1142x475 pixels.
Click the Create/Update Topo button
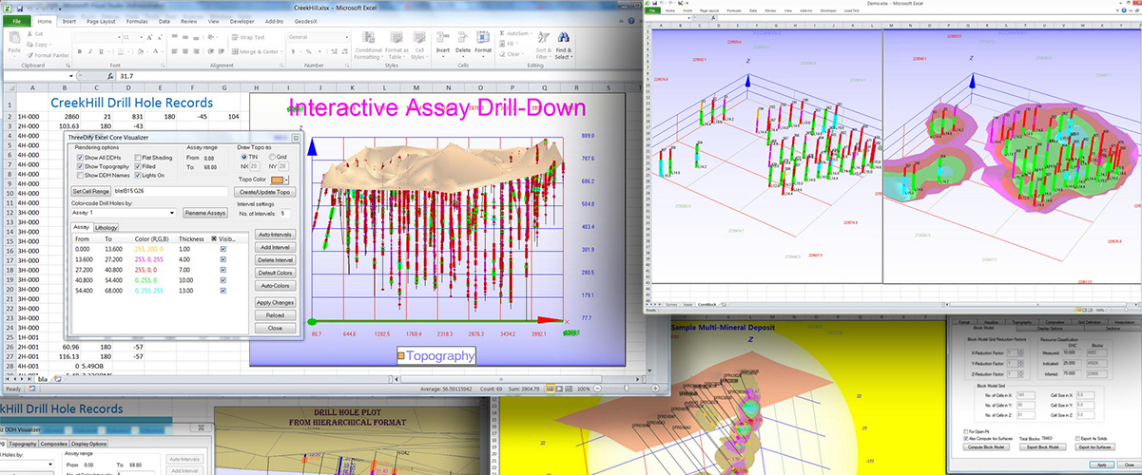point(265,192)
